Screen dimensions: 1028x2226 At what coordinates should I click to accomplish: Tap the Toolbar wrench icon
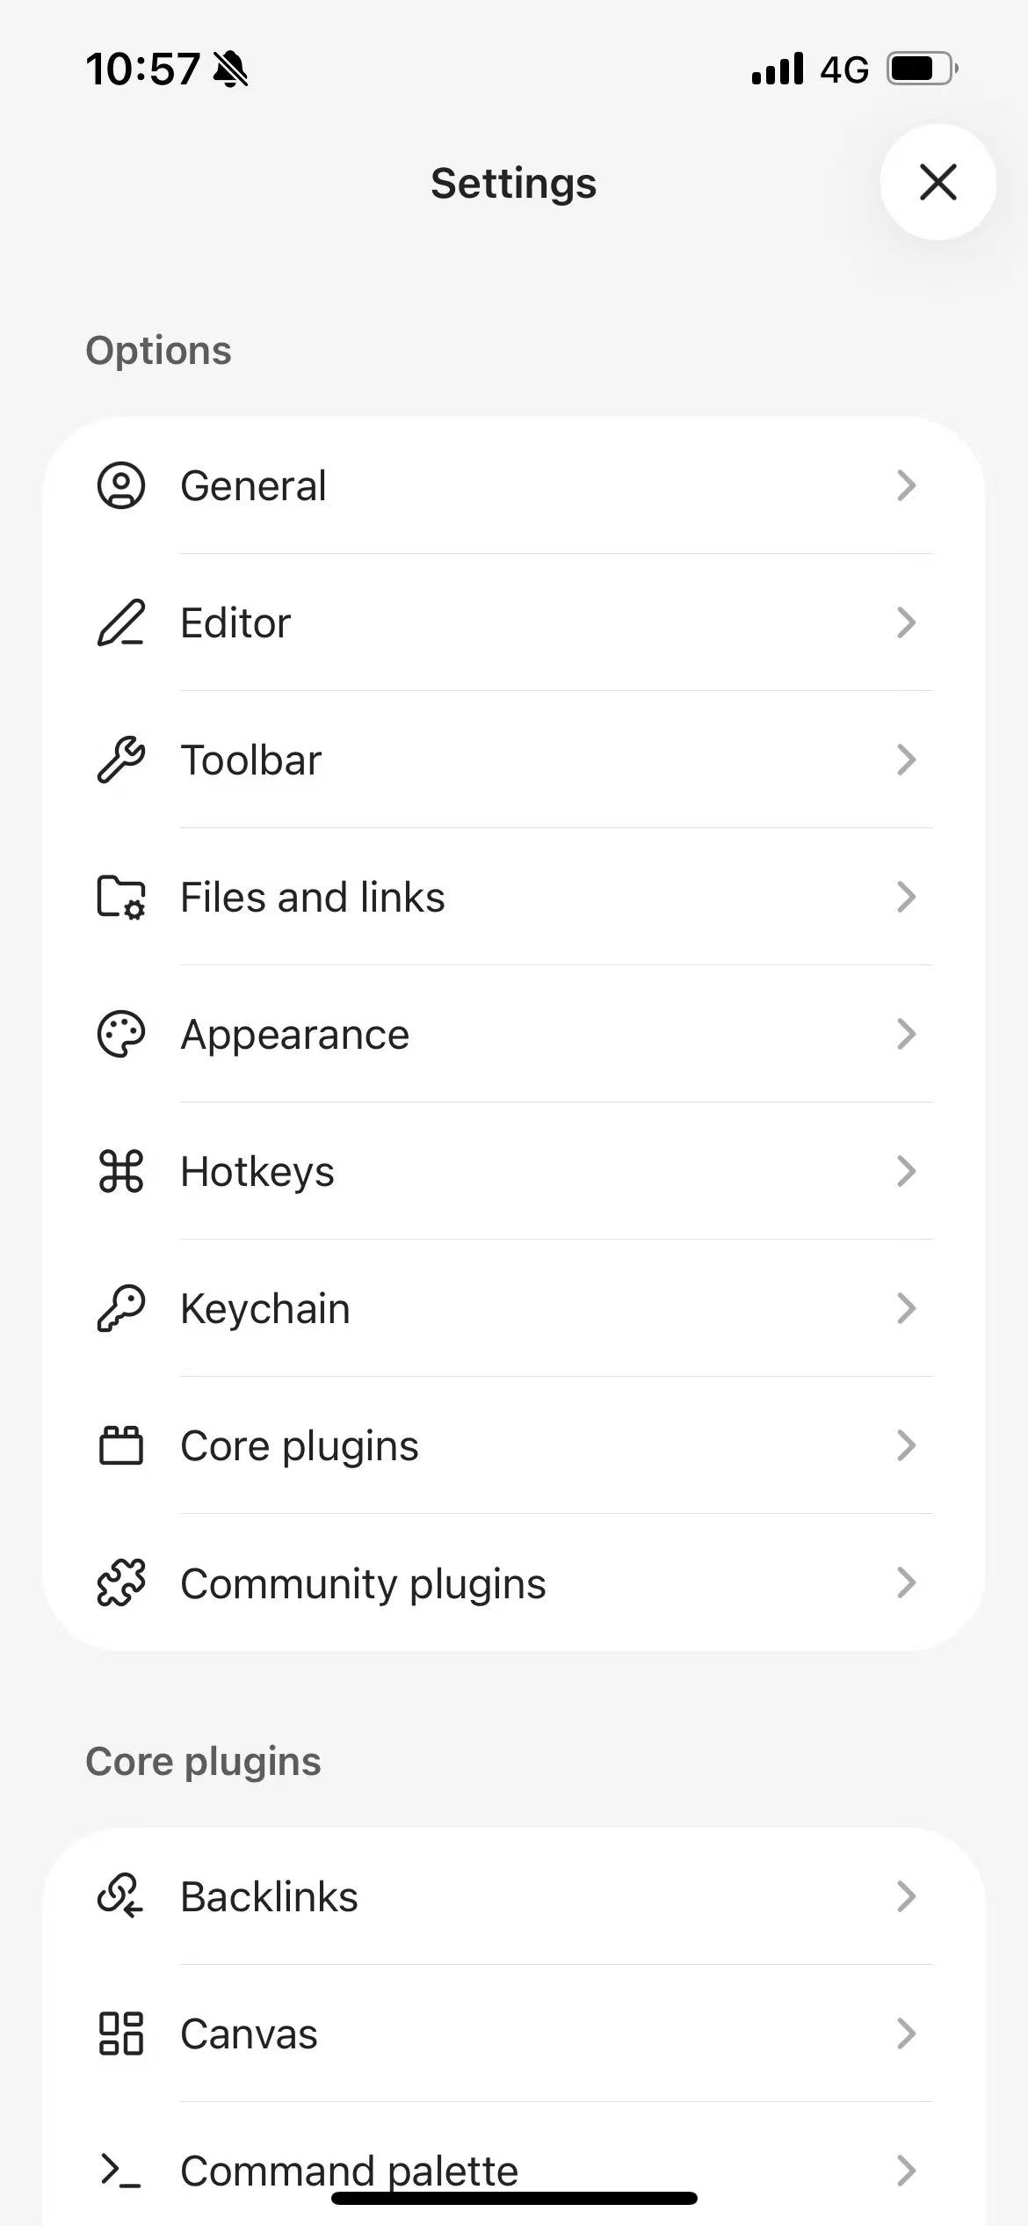(120, 760)
